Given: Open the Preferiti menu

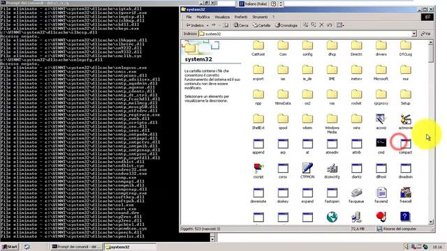Looking at the screenshot, I should click(241, 17).
